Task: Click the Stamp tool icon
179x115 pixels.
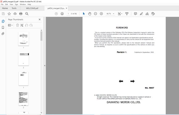Action: (153, 14)
